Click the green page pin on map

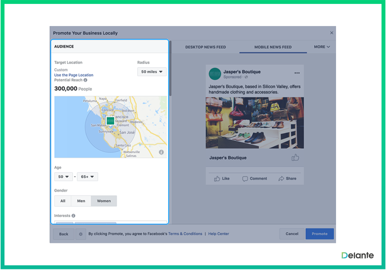pos(110,121)
